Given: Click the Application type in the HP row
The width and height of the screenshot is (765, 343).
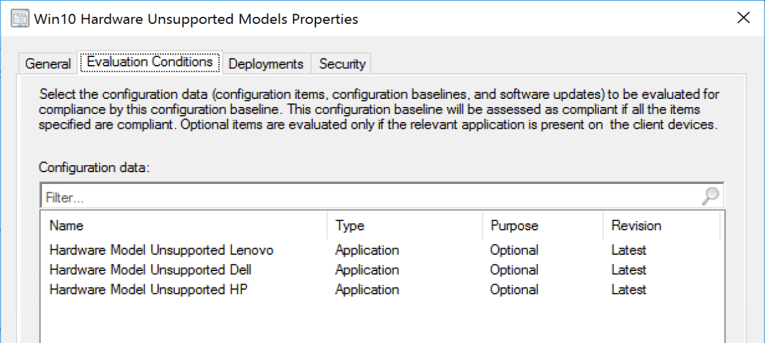Looking at the screenshot, I should 367,290.
